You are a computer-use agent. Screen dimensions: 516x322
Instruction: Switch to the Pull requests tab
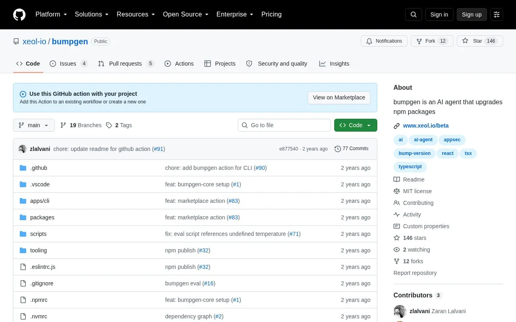126,64
